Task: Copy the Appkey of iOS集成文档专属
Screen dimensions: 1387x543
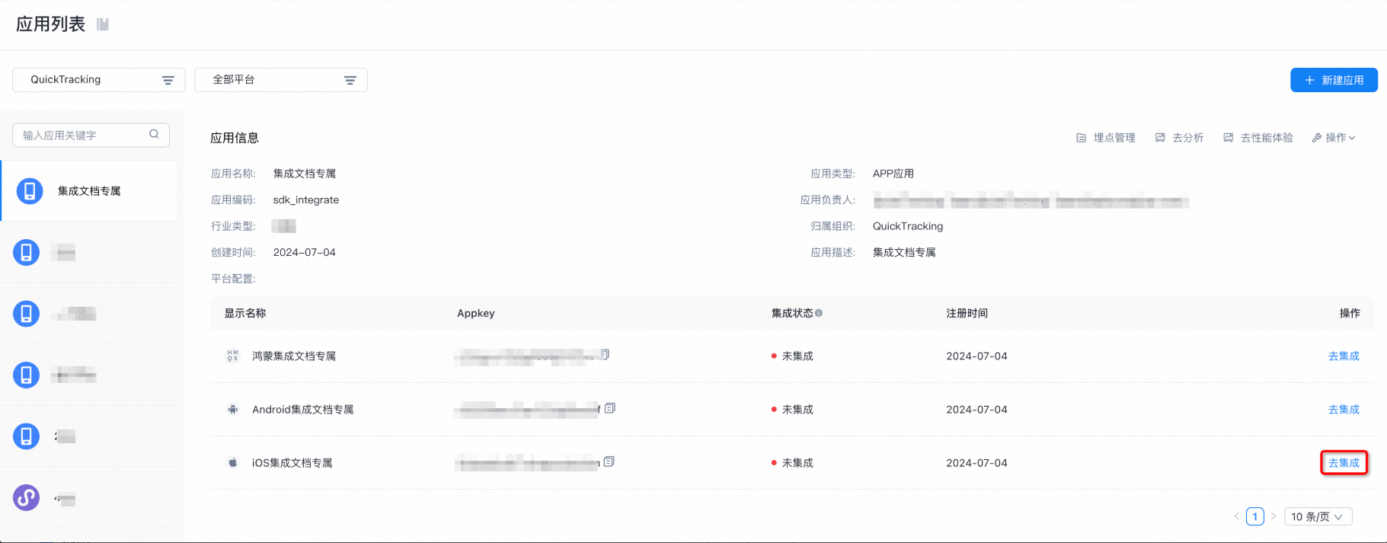Action: click(609, 462)
